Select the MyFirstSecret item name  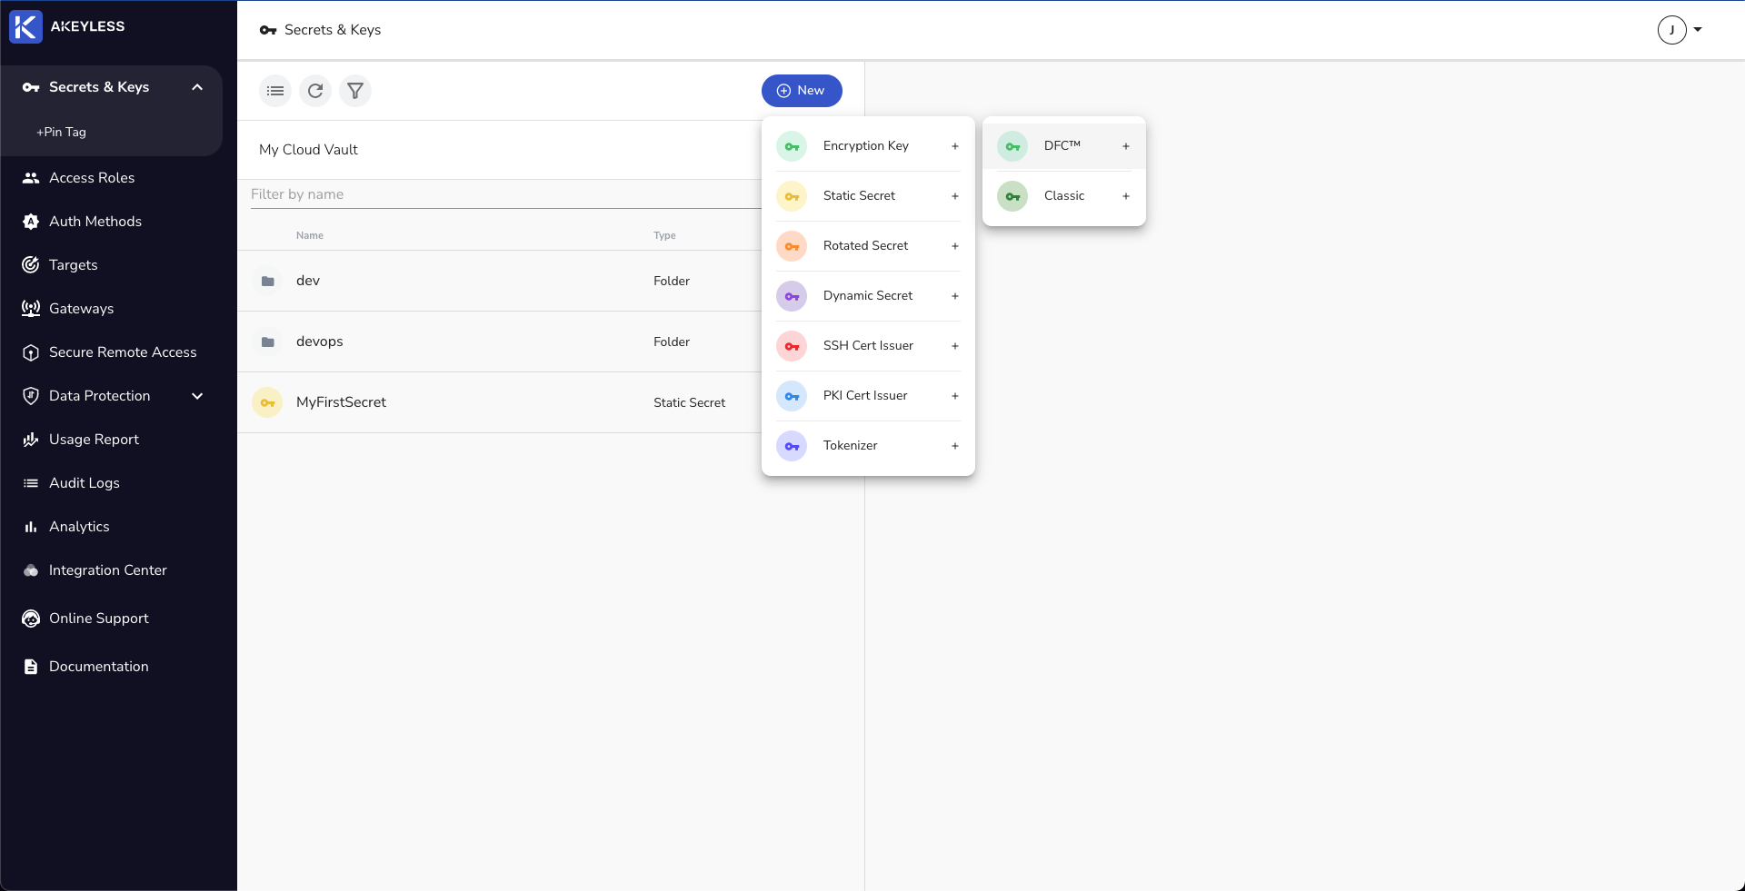tap(341, 402)
